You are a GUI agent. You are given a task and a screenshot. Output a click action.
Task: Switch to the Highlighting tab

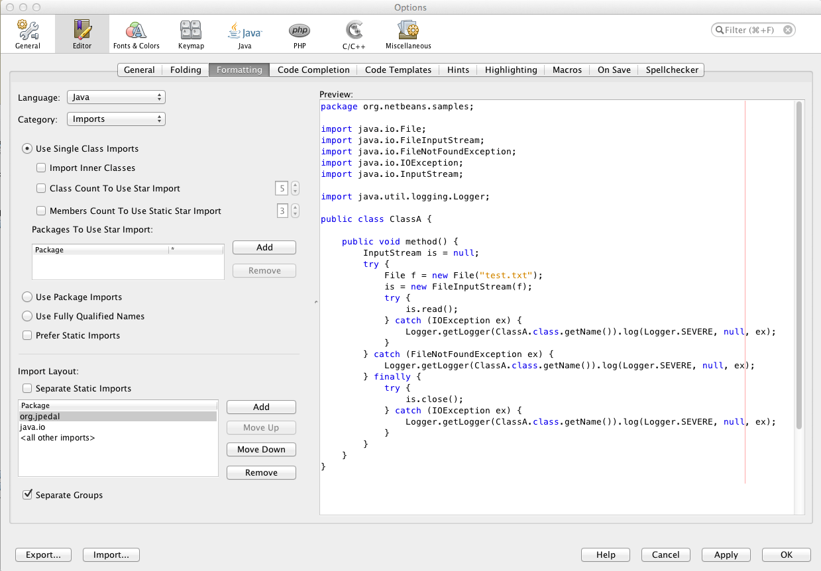pyautogui.click(x=510, y=70)
